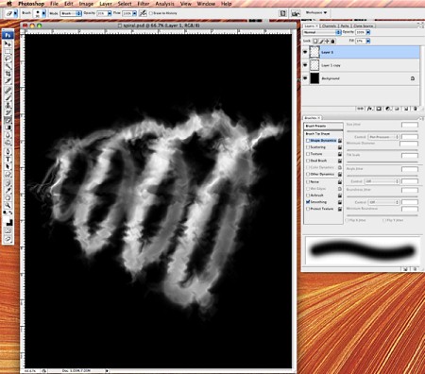Select the Rectangular Marquee tool
This screenshot has height=374, width=425.
click(8, 51)
